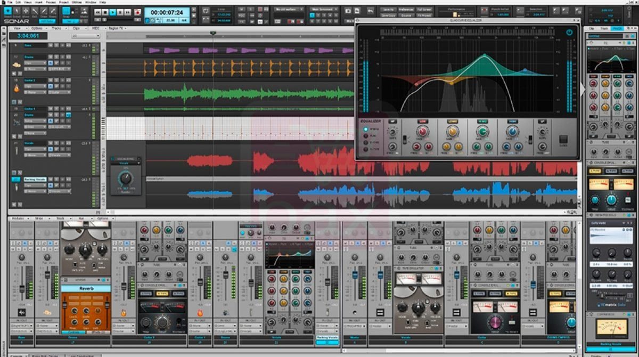The width and height of the screenshot is (639, 357).
Task: Open the Help menu
Action: tap(102, 2)
